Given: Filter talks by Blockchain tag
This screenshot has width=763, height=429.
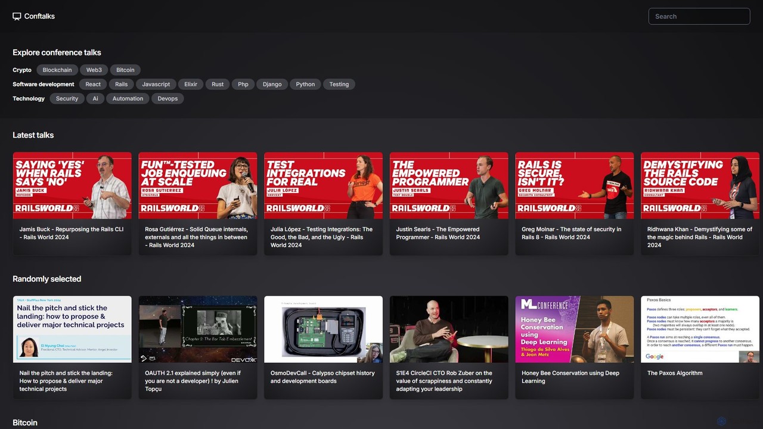Looking at the screenshot, I should click(57, 70).
